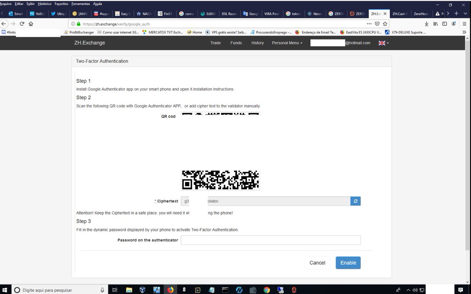The width and height of the screenshot is (471, 294).
Task: Click the Enable button
Action: tap(348, 263)
